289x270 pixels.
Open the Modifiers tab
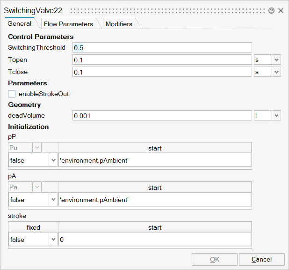coord(119,24)
